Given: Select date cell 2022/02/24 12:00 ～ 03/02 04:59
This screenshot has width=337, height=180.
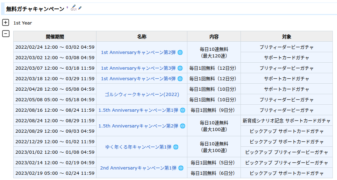Looking at the screenshot, I should (x=55, y=47).
